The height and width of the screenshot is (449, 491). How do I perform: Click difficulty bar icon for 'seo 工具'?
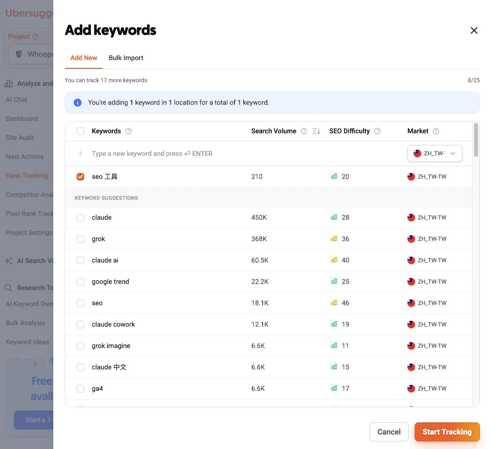(x=334, y=176)
